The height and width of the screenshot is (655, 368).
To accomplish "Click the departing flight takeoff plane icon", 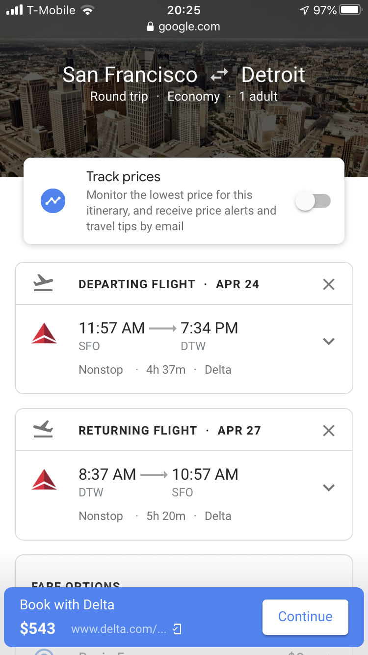I will (x=43, y=283).
